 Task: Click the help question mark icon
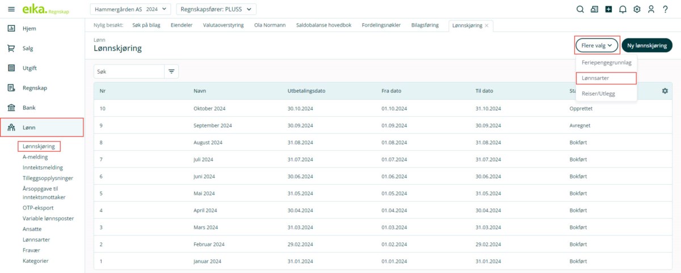pyautogui.click(x=665, y=9)
